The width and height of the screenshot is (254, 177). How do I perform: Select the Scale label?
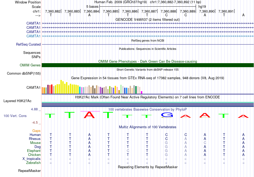36,7
